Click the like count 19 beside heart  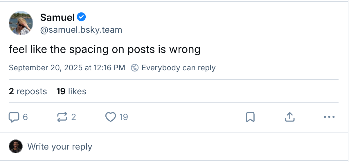click(123, 117)
